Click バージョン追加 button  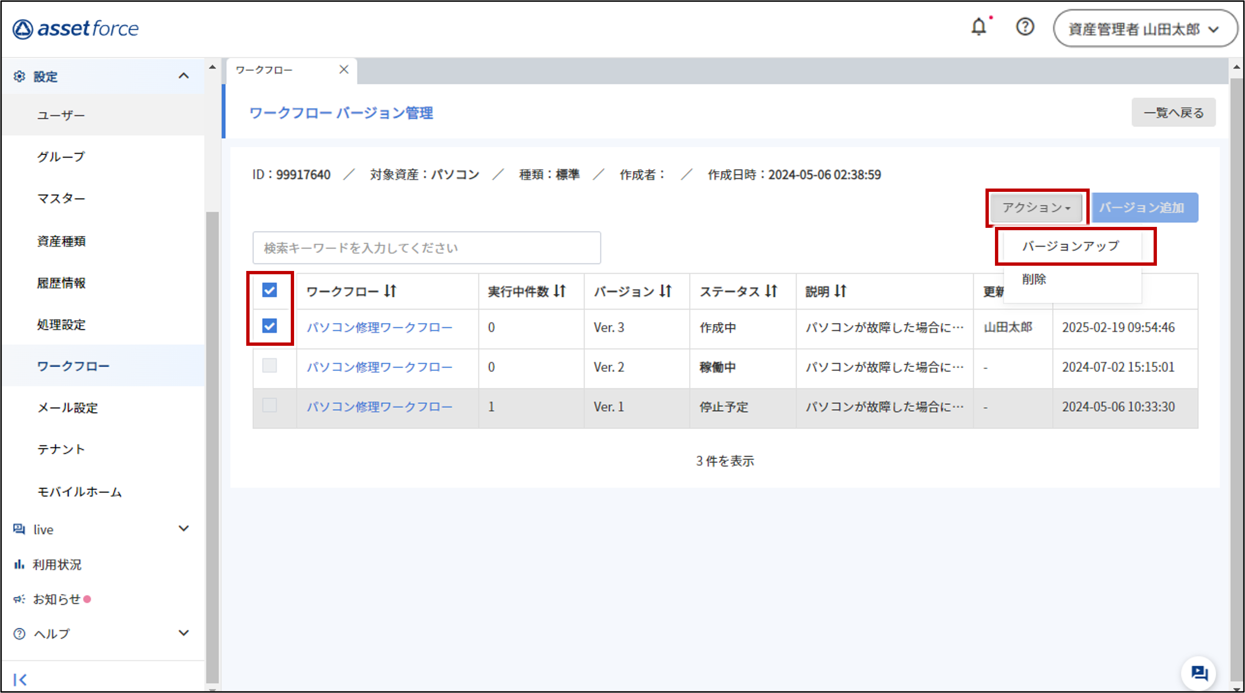point(1144,208)
